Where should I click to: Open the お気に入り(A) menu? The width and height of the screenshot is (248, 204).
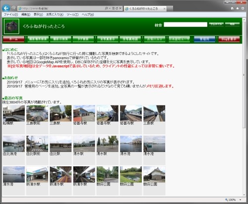[55, 14]
